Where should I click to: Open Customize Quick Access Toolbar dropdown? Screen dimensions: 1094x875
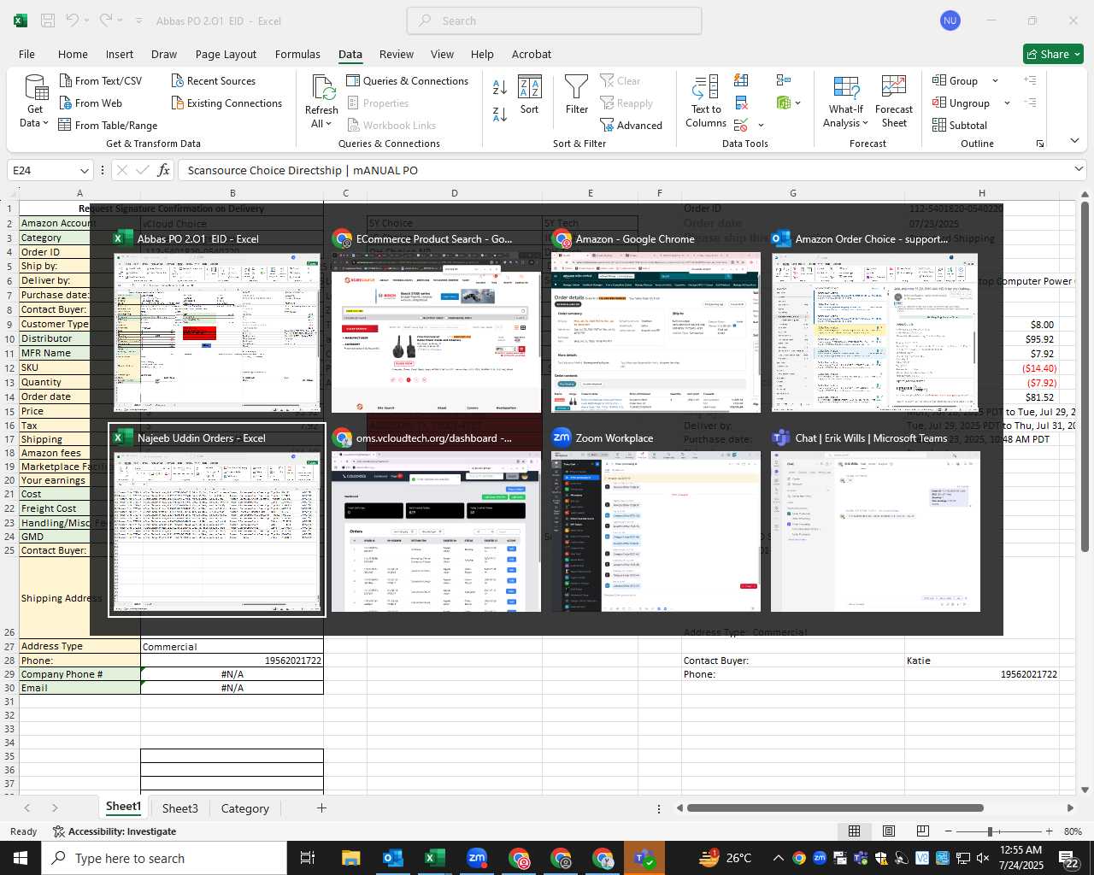[138, 21]
